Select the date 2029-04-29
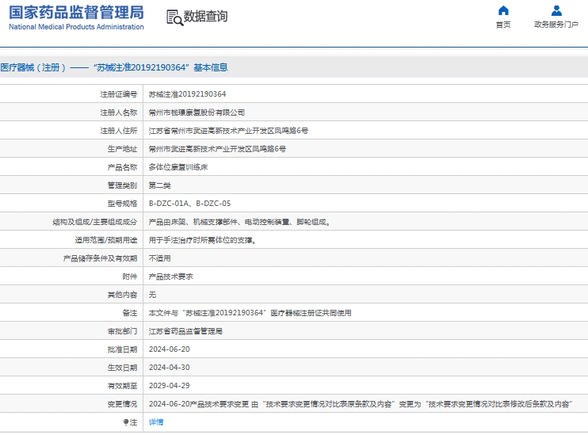This screenshot has height=435, width=588. [169, 386]
